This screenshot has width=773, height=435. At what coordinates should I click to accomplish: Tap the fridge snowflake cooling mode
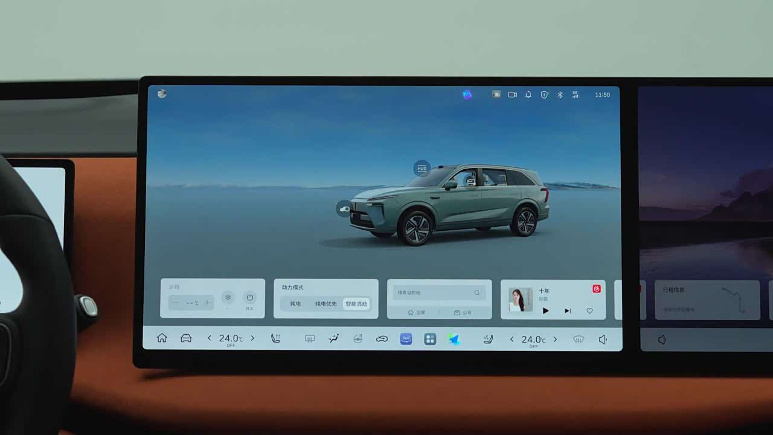pos(228,297)
